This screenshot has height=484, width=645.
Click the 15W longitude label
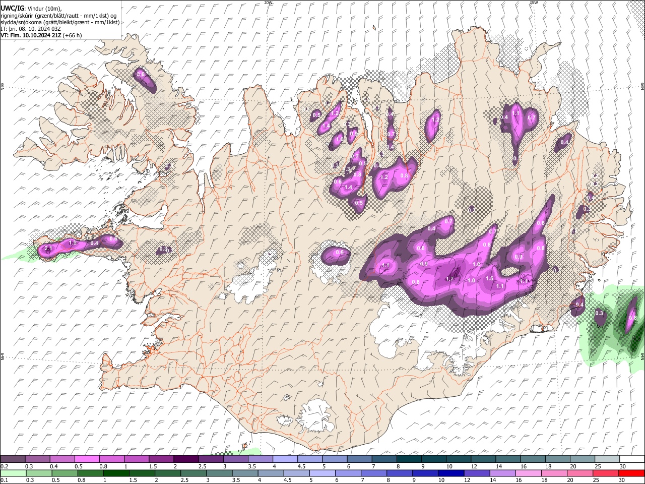[534, 3]
